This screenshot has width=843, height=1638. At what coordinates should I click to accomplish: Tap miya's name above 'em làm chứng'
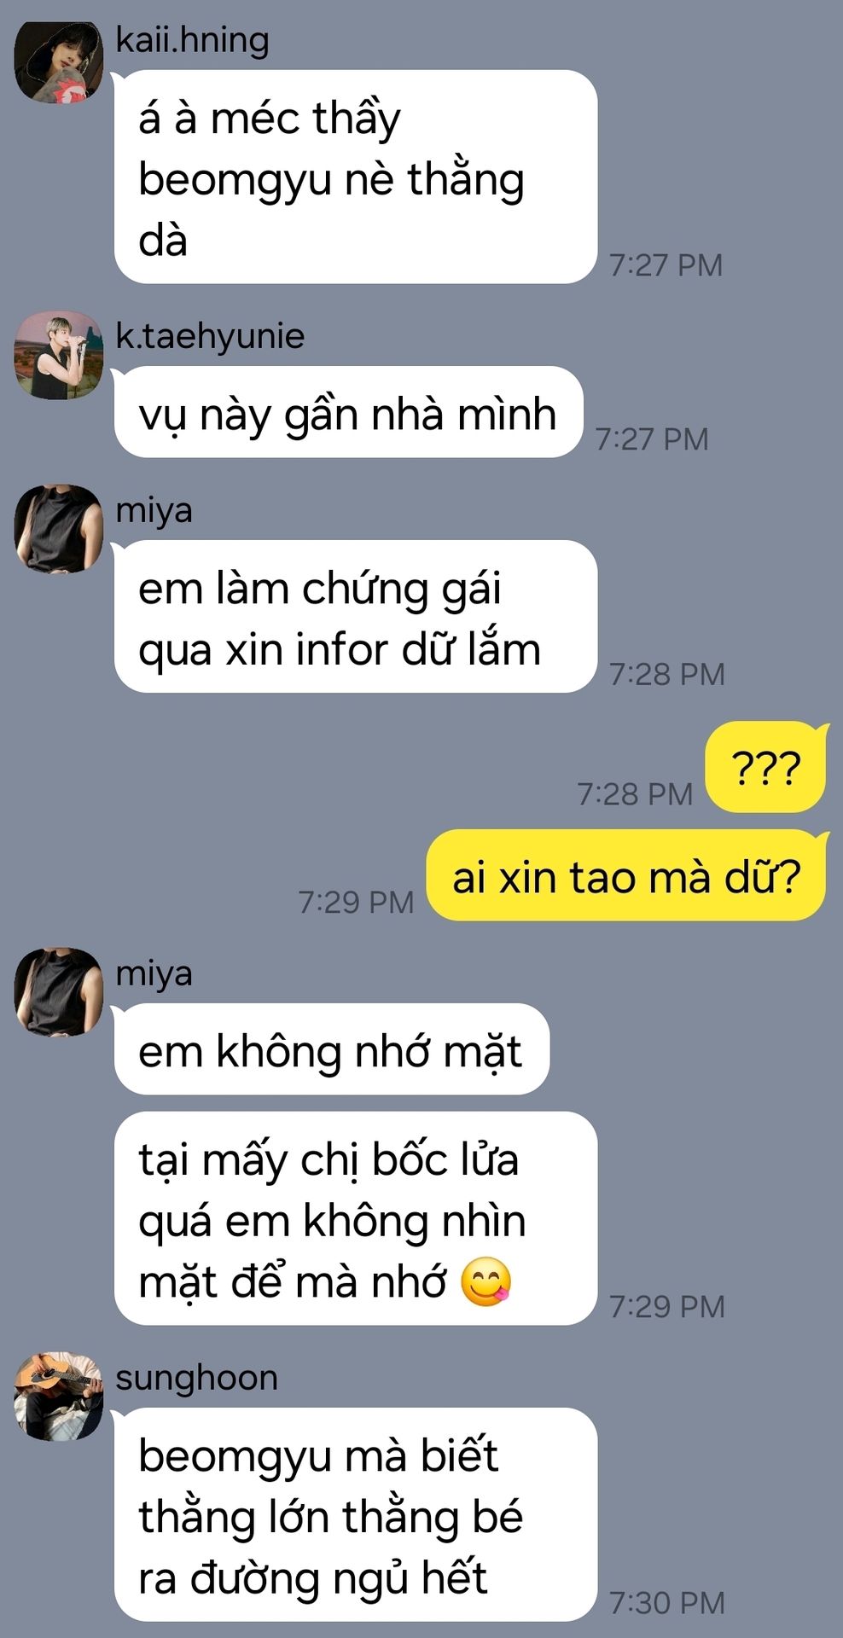pyautogui.click(x=154, y=510)
